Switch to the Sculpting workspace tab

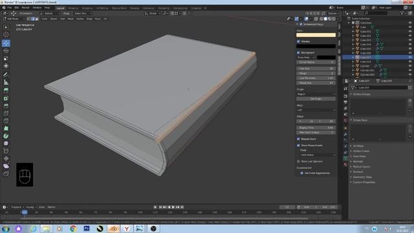(x=87, y=8)
